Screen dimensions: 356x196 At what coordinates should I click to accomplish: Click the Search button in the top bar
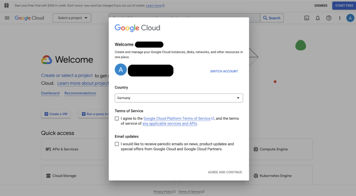272,18
